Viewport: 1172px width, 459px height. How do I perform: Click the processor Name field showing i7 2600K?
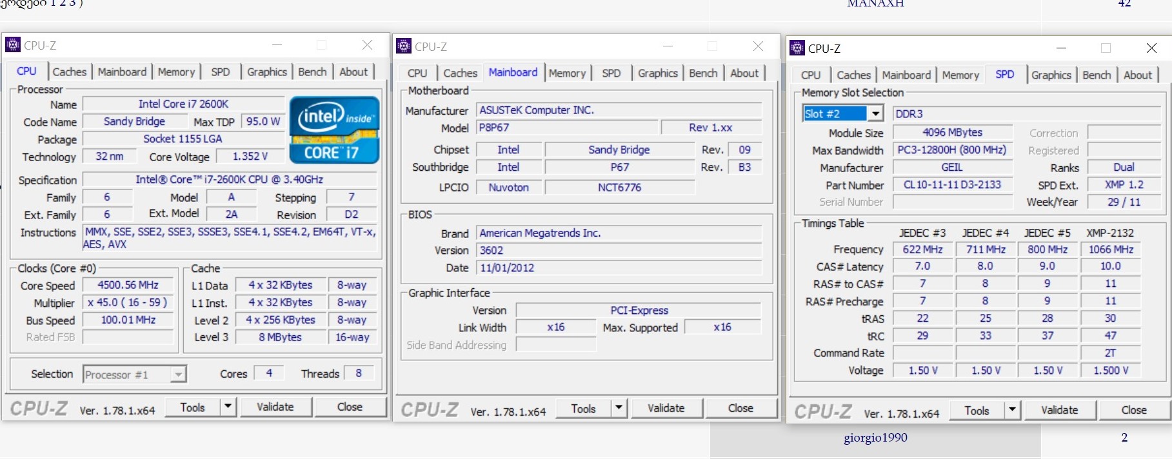[x=183, y=104]
